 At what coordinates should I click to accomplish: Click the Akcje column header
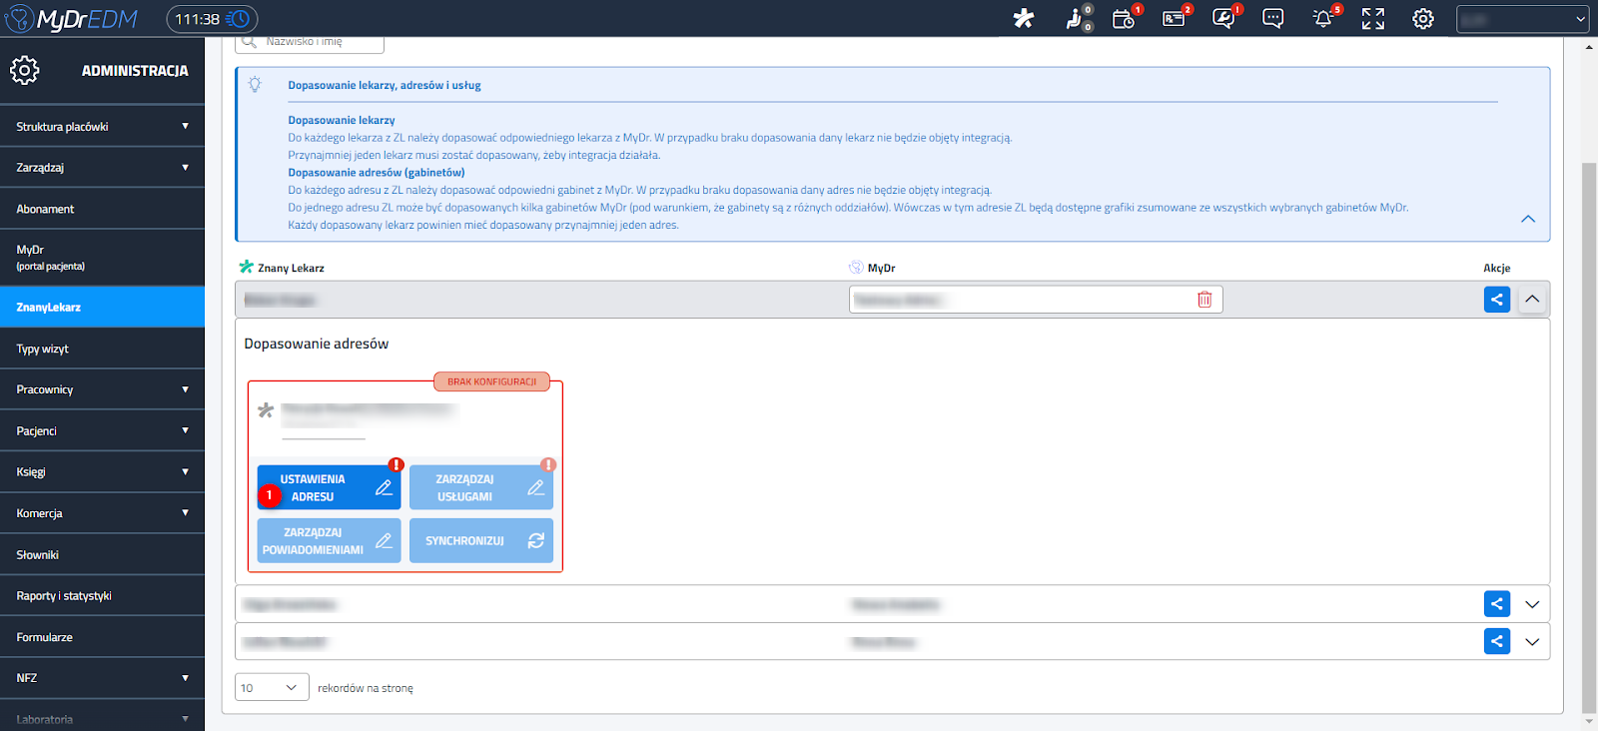pyautogui.click(x=1496, y=268)
